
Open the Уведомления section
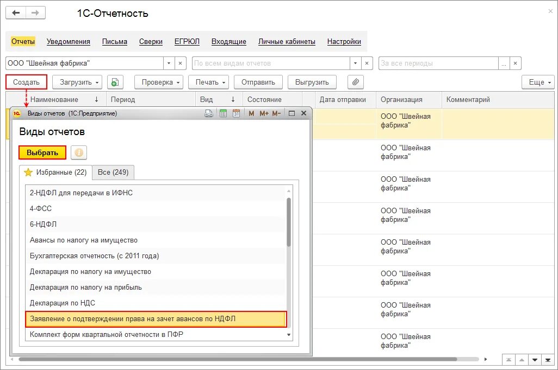click(x=69, y=42)
